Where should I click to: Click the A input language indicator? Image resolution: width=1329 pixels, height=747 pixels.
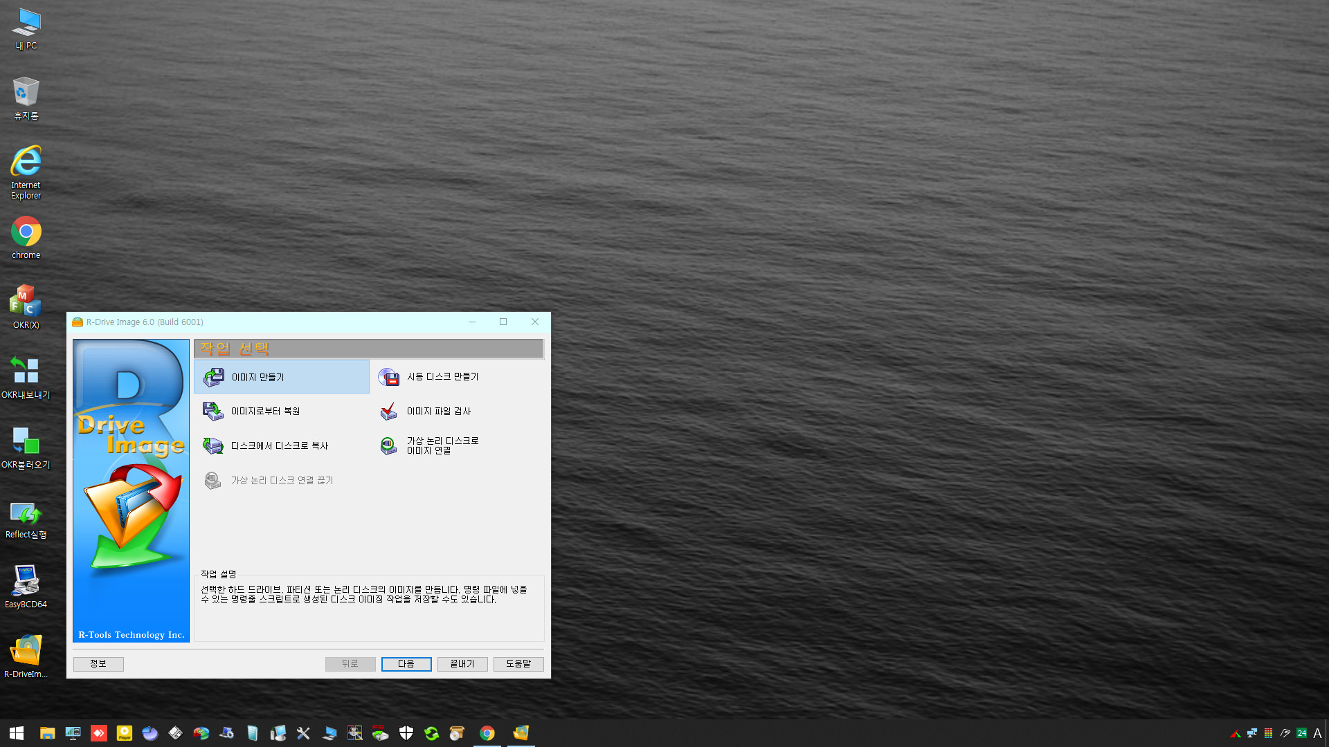[1317, 733]
